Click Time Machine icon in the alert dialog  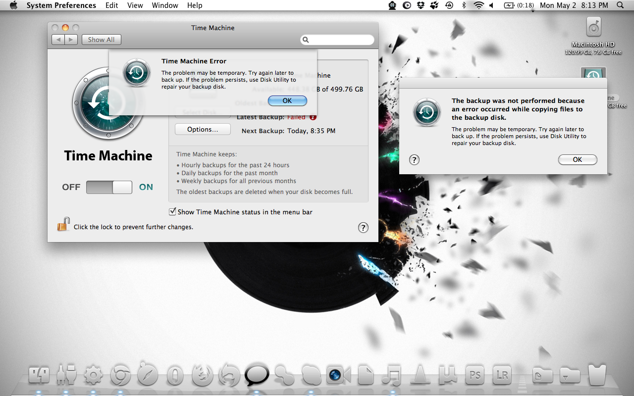coord(427,112)
